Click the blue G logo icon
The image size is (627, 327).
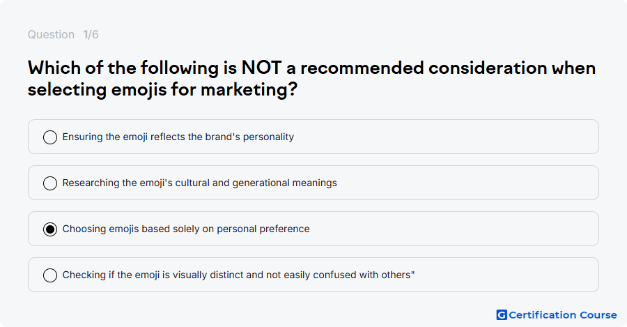[502, 315]
